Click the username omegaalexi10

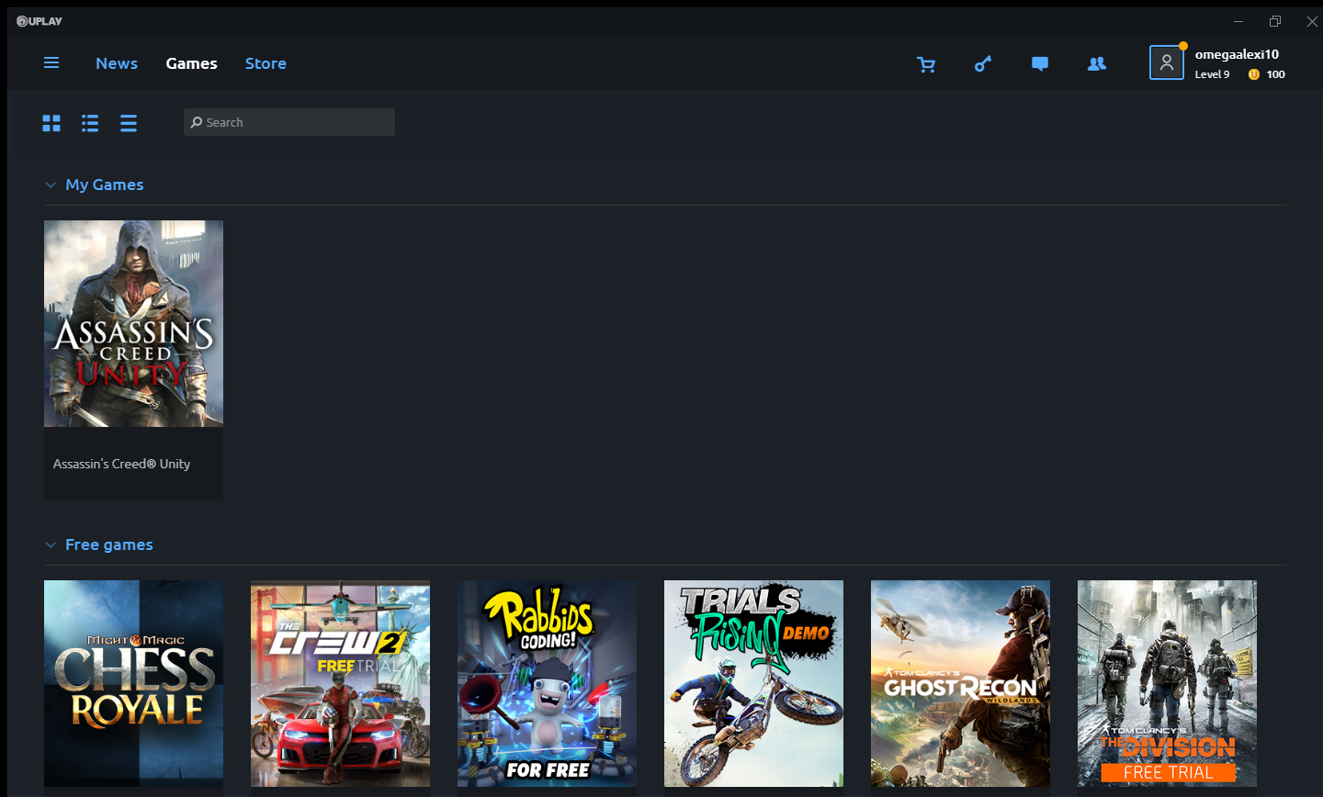pyautogui.click(x=1237, y=54)
